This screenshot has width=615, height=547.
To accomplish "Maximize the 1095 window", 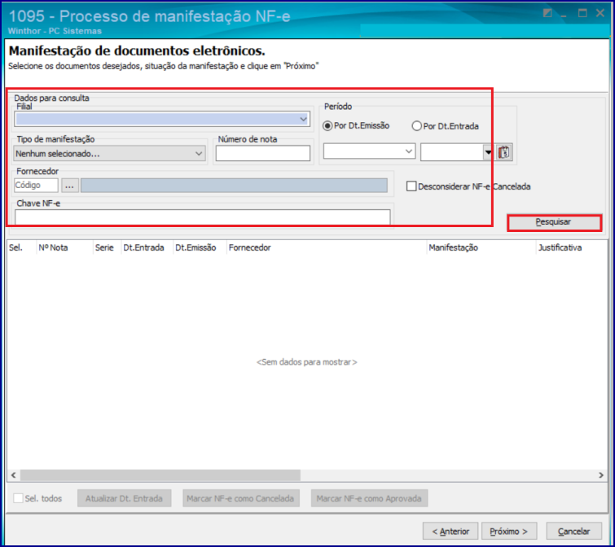I will click(582, 13).
